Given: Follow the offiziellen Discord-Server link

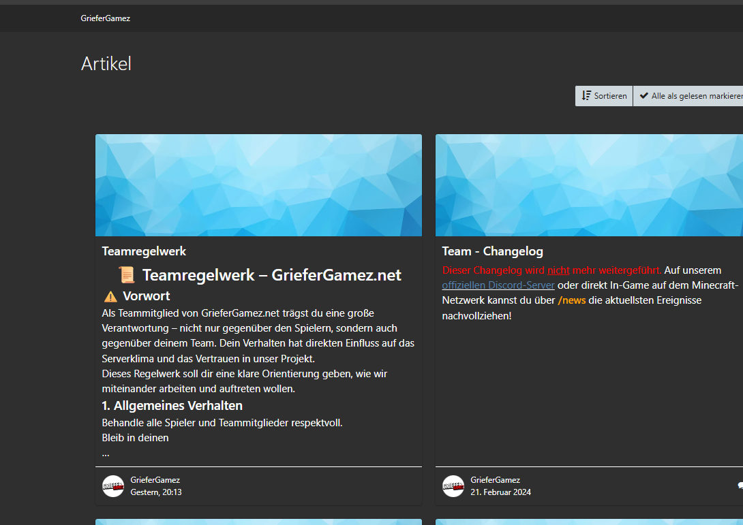Looking at the screenshot, I should coord(498,285).
